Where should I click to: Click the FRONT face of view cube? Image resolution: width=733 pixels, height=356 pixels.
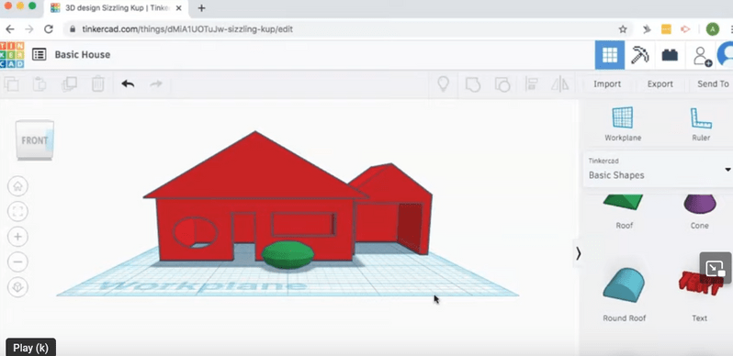(34, 140)
